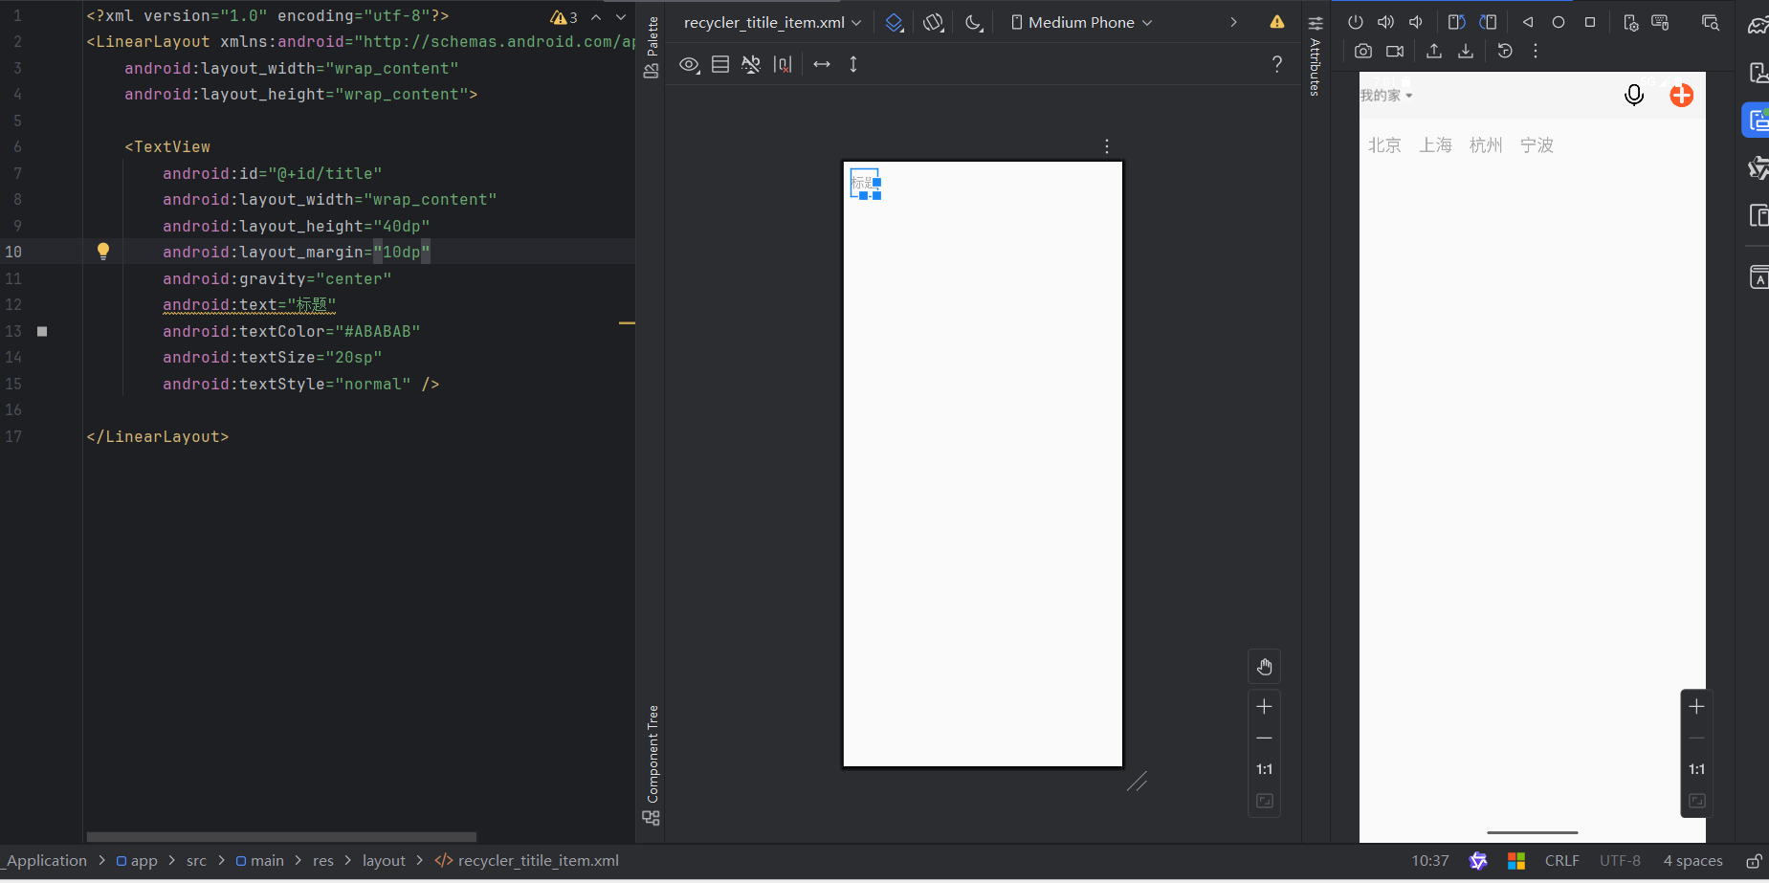Toggle the view options eye icon
Image resolution: width=1769 pixels, height=883 pixels.
[x=689, y=64]
